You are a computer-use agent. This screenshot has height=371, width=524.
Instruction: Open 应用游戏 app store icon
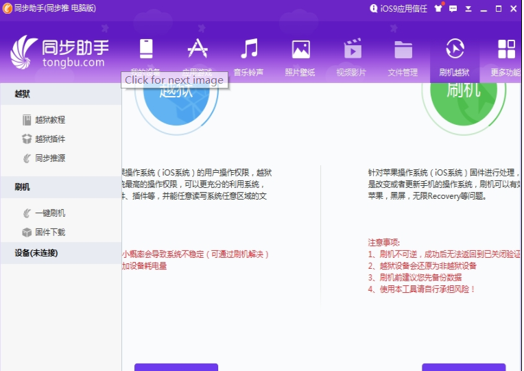[x=198, y=49]
